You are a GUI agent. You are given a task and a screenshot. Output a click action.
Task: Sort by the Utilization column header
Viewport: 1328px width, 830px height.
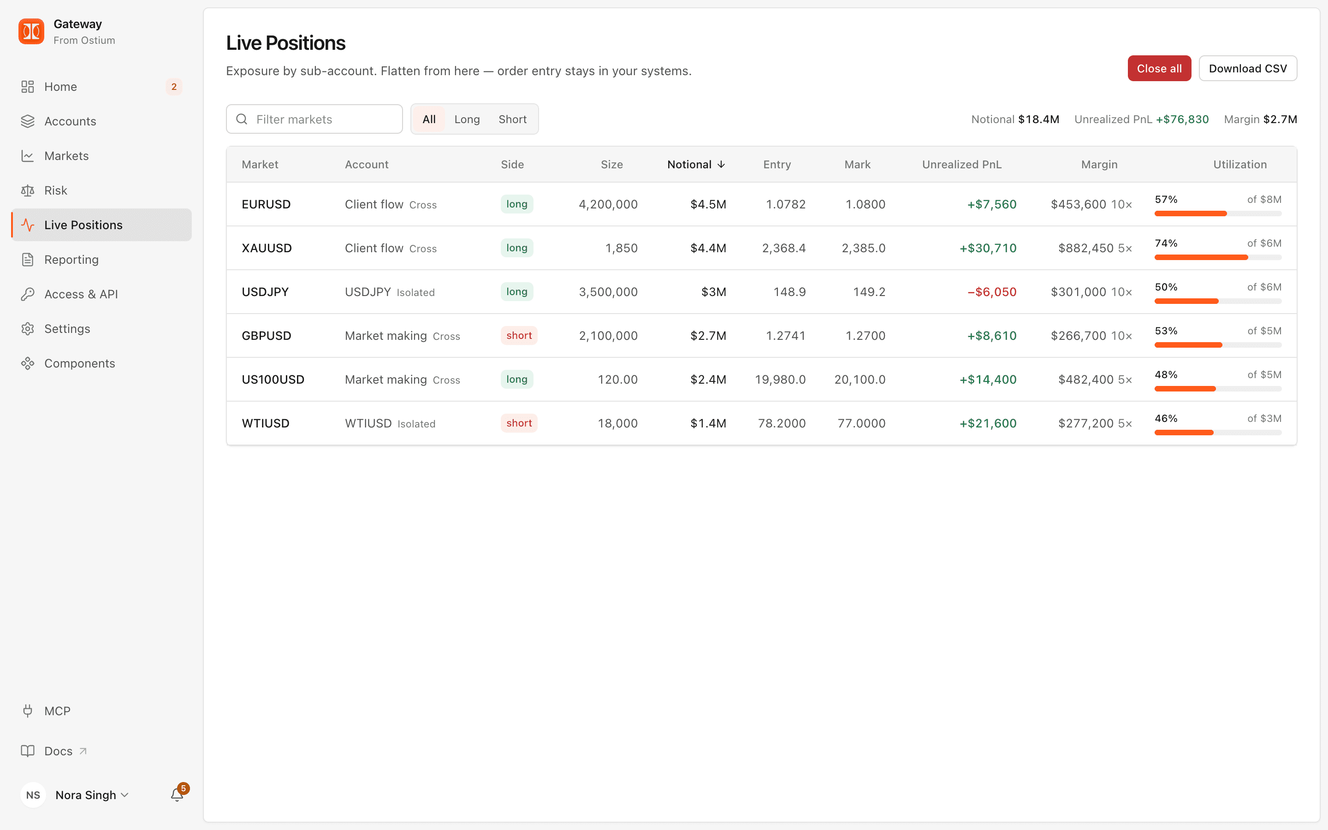1239,165
